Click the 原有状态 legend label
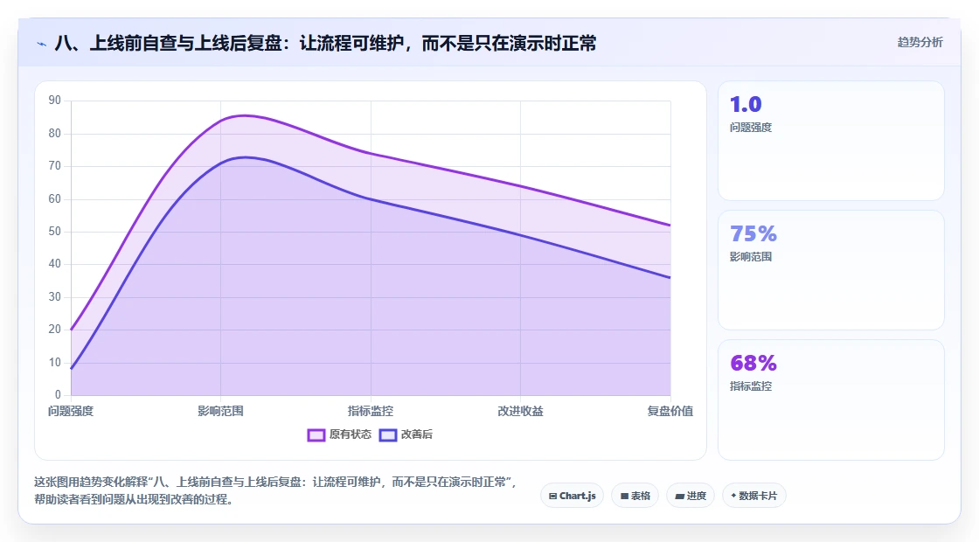 (351, 434)
